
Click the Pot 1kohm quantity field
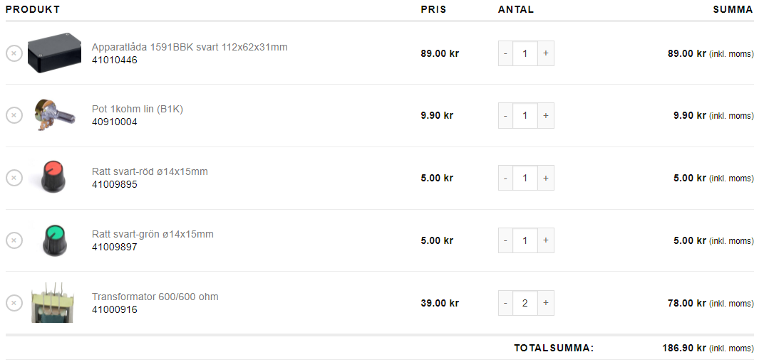click(x=525, y=115)
